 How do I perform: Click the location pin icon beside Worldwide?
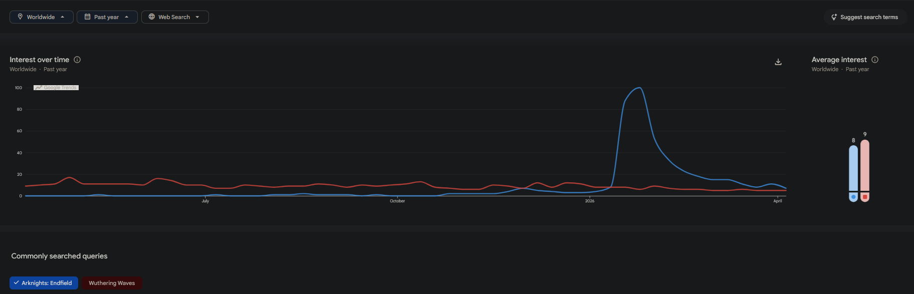[20, 17]
